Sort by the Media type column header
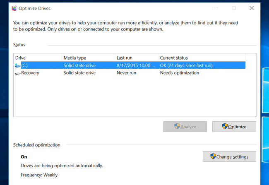Viewport: 269px width, 185px height. point(88,58)
